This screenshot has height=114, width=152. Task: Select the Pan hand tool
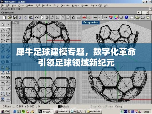[41, 17]
